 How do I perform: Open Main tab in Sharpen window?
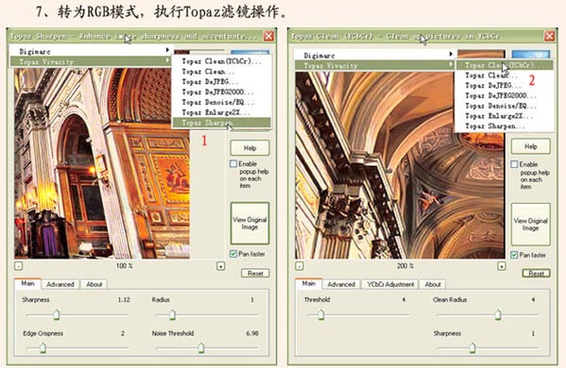click(x=27, y=284)
